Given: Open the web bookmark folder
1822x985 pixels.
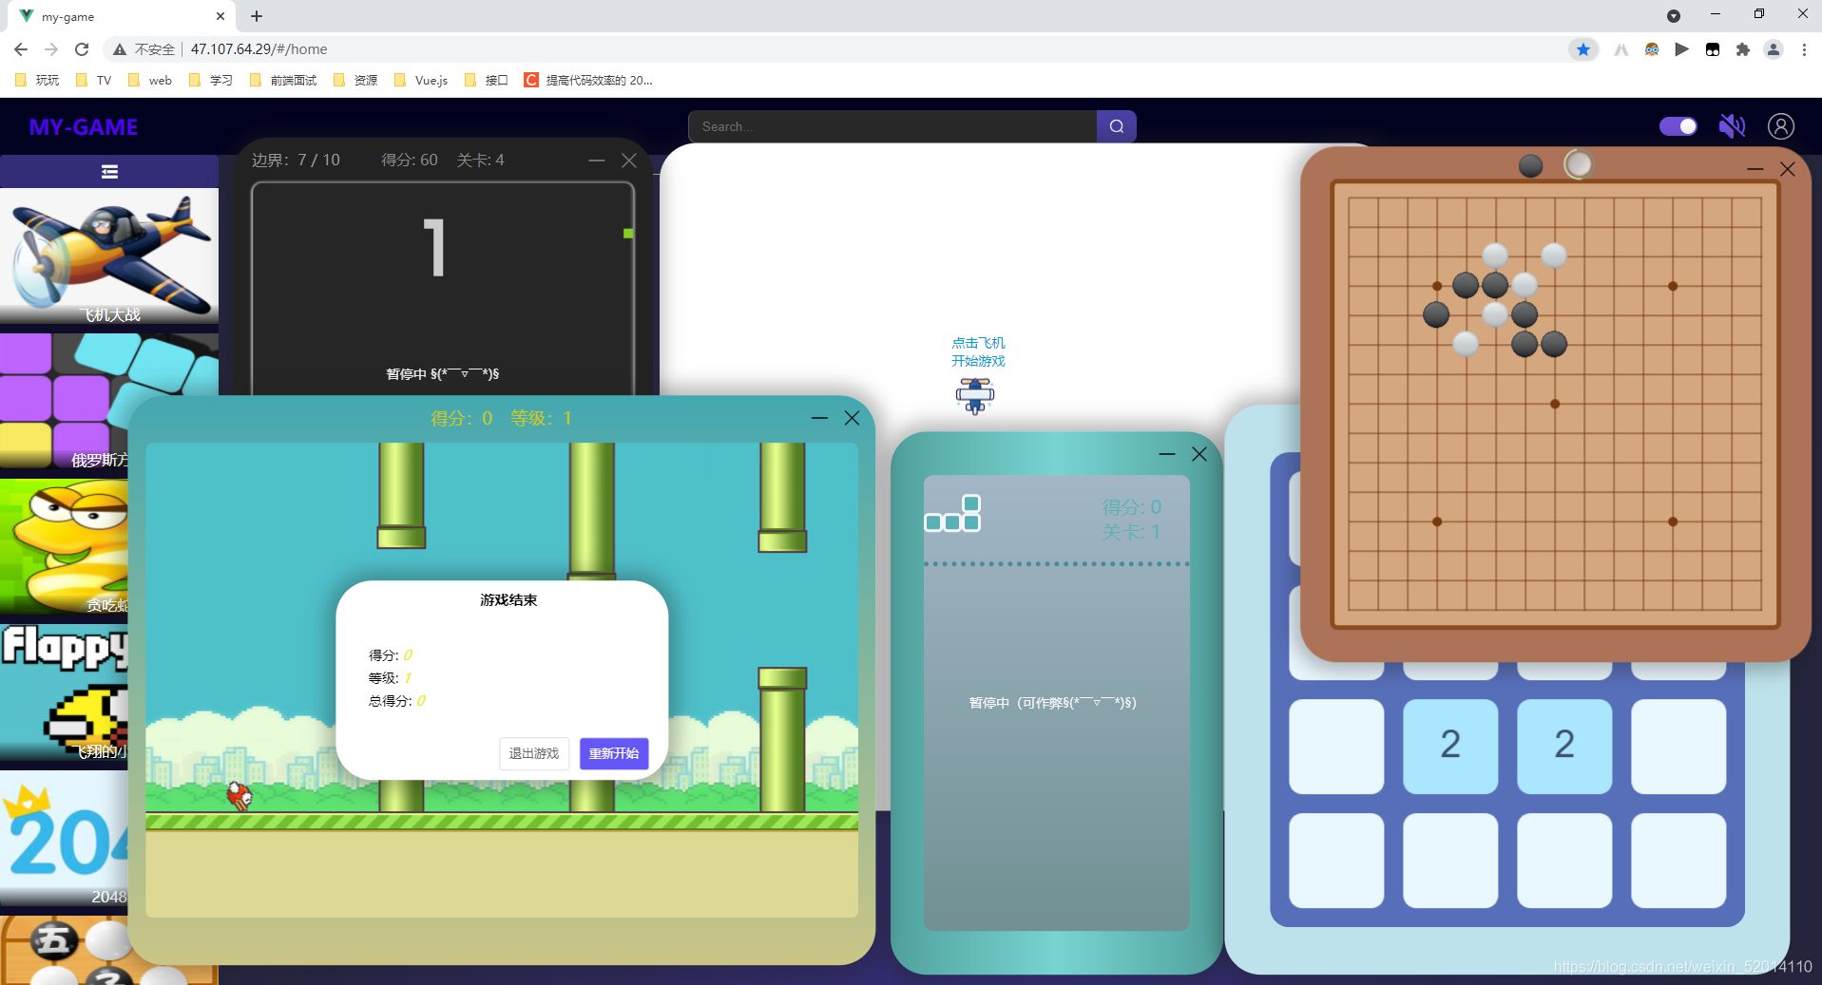Looking at the screenshot, I should [150, 81].
